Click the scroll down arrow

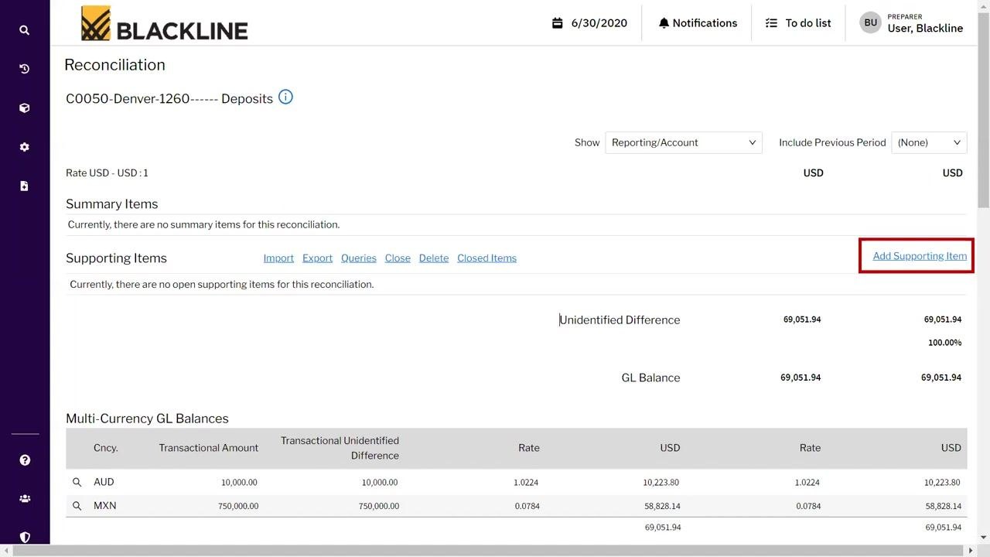983,538
